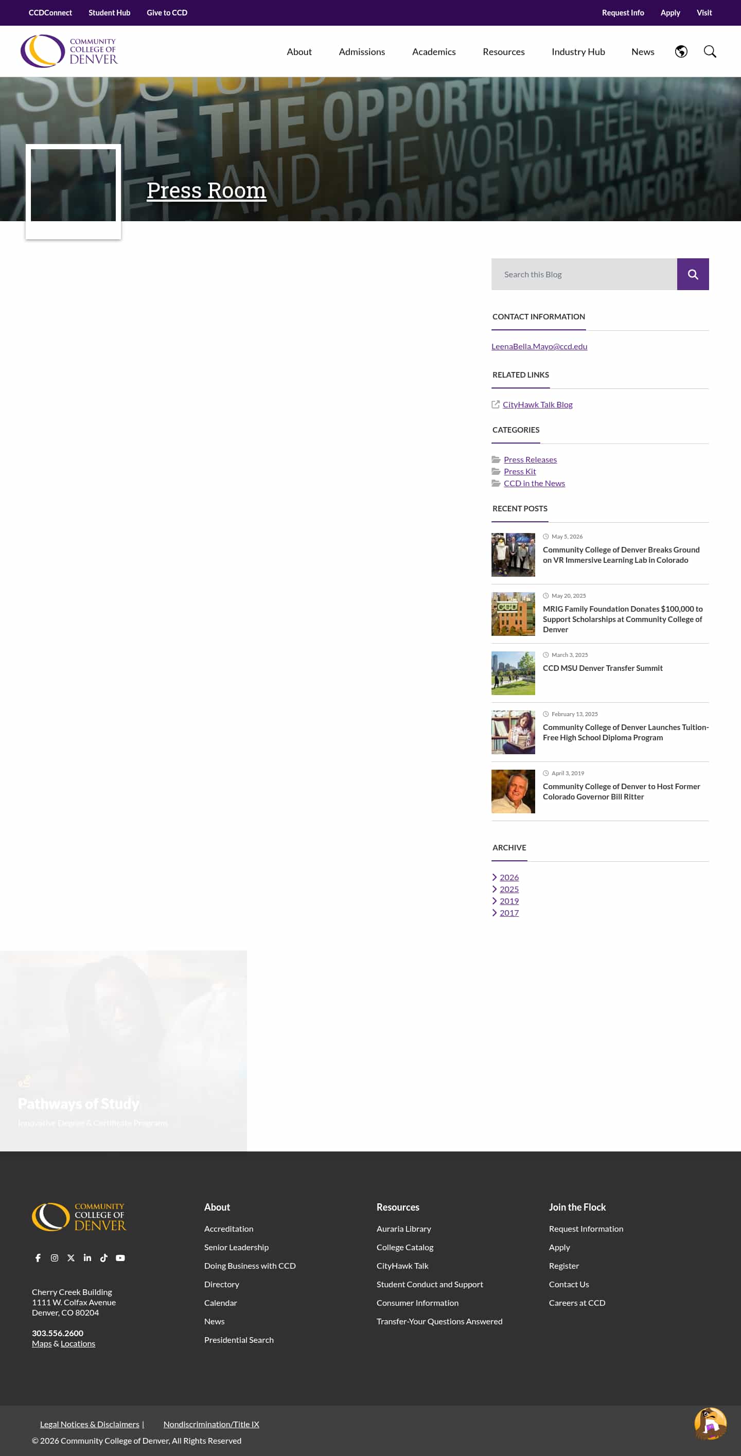Click into the Search this Blog field

[584, 274]
